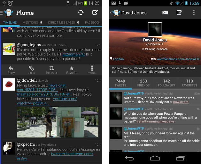The width and height of the screenshot is (201, 164).
Task: Tap the #awkward hashtag
Action: [x=181, y=102]
